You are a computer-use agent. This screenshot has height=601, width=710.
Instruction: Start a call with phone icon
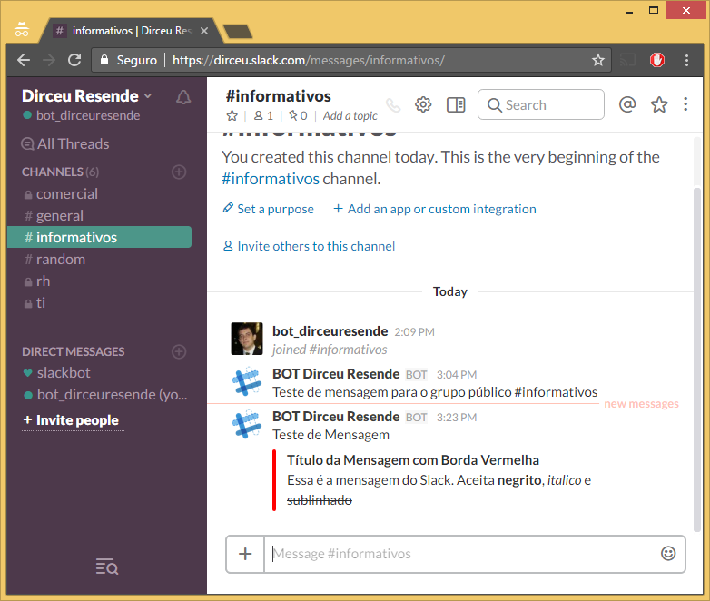pyautogui.click(x=393, y=105)
